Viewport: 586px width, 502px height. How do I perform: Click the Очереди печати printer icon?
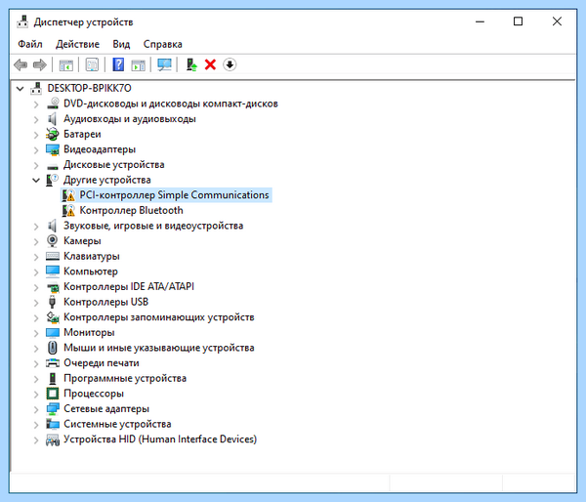tap(53, 363)
